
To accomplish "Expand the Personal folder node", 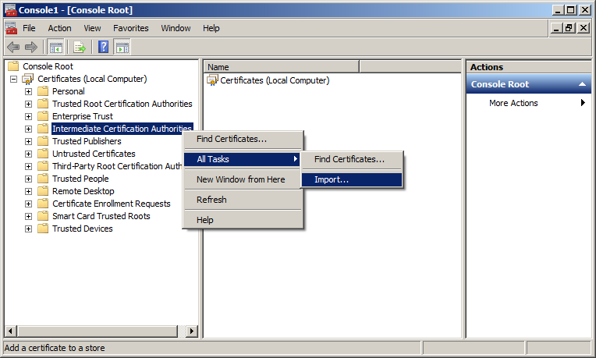I will tap(29, 91).
